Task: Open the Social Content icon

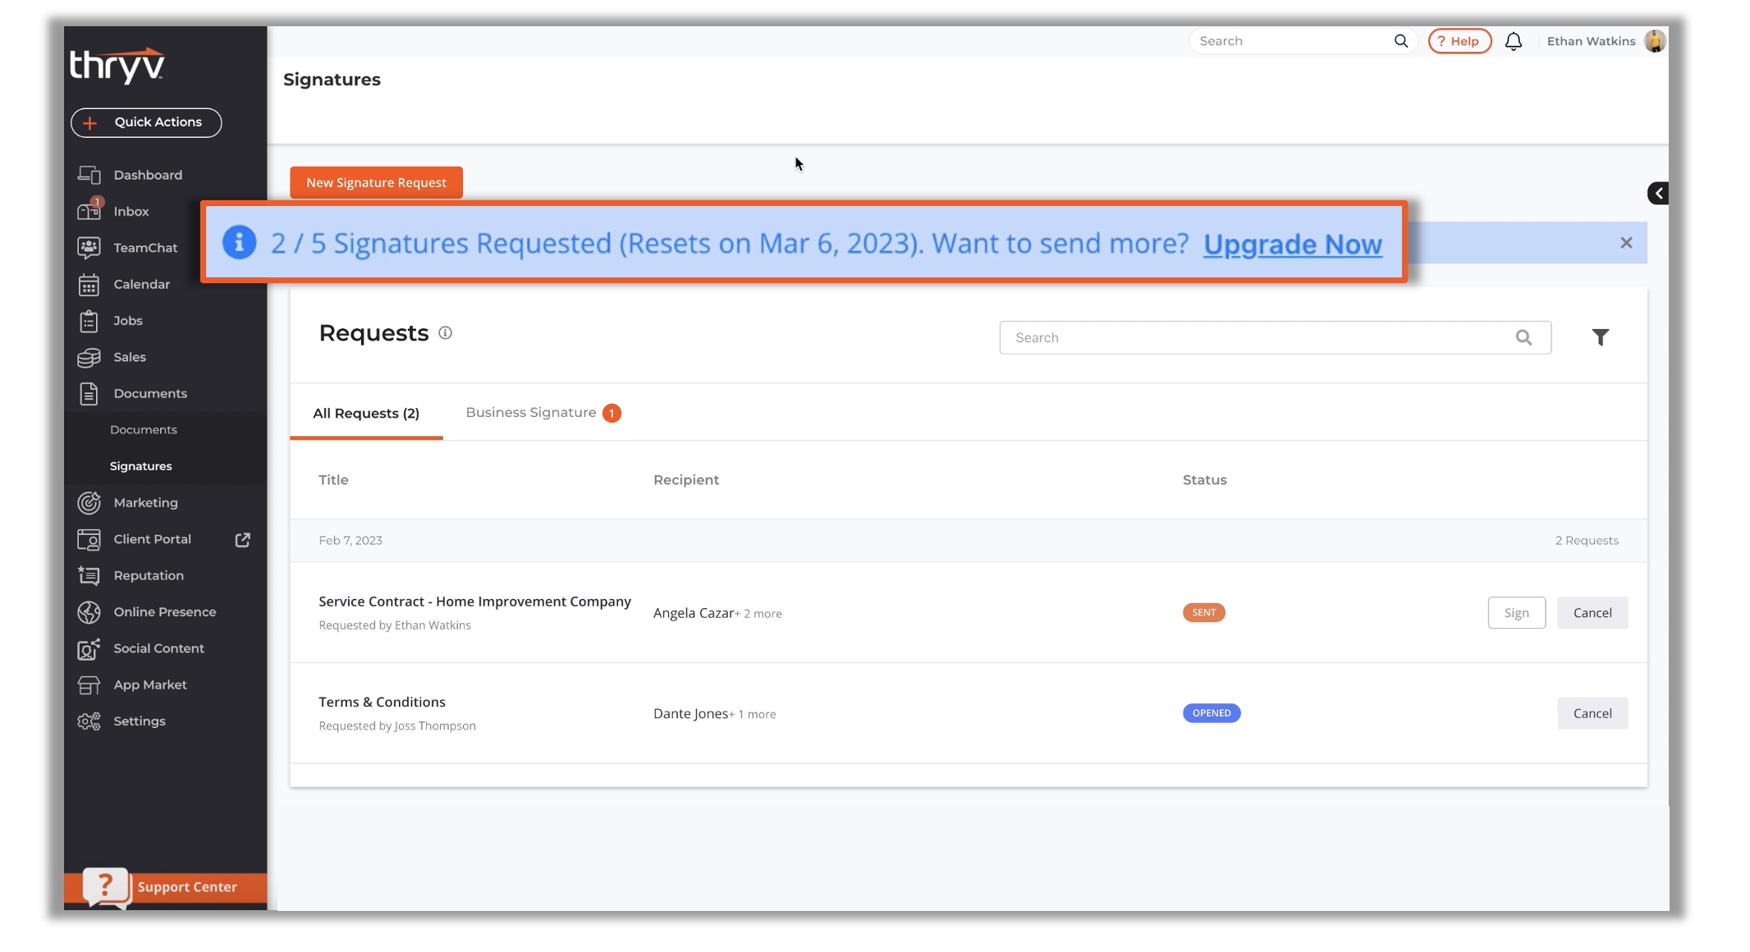Action: coord(89,648)
